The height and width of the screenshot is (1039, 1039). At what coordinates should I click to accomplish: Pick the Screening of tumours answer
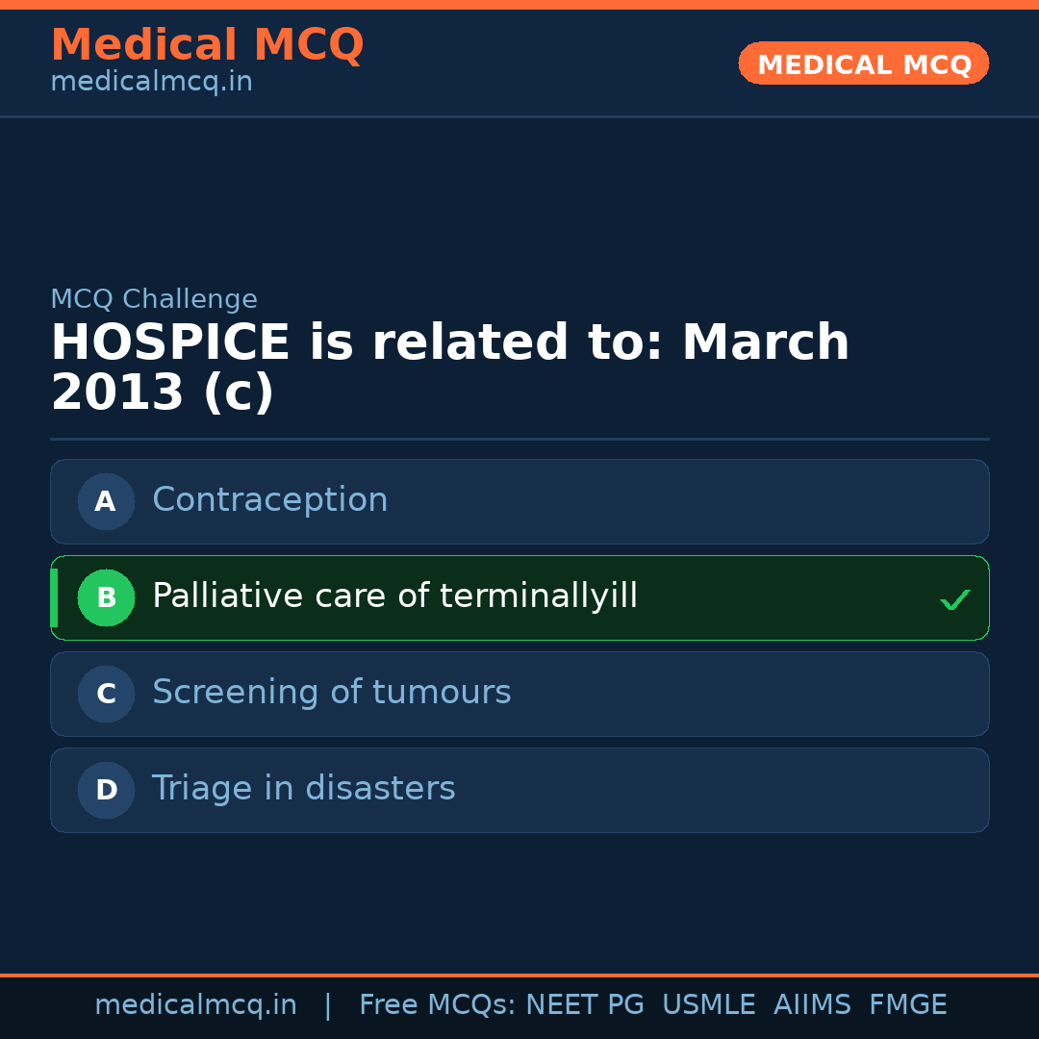[331, 693]
